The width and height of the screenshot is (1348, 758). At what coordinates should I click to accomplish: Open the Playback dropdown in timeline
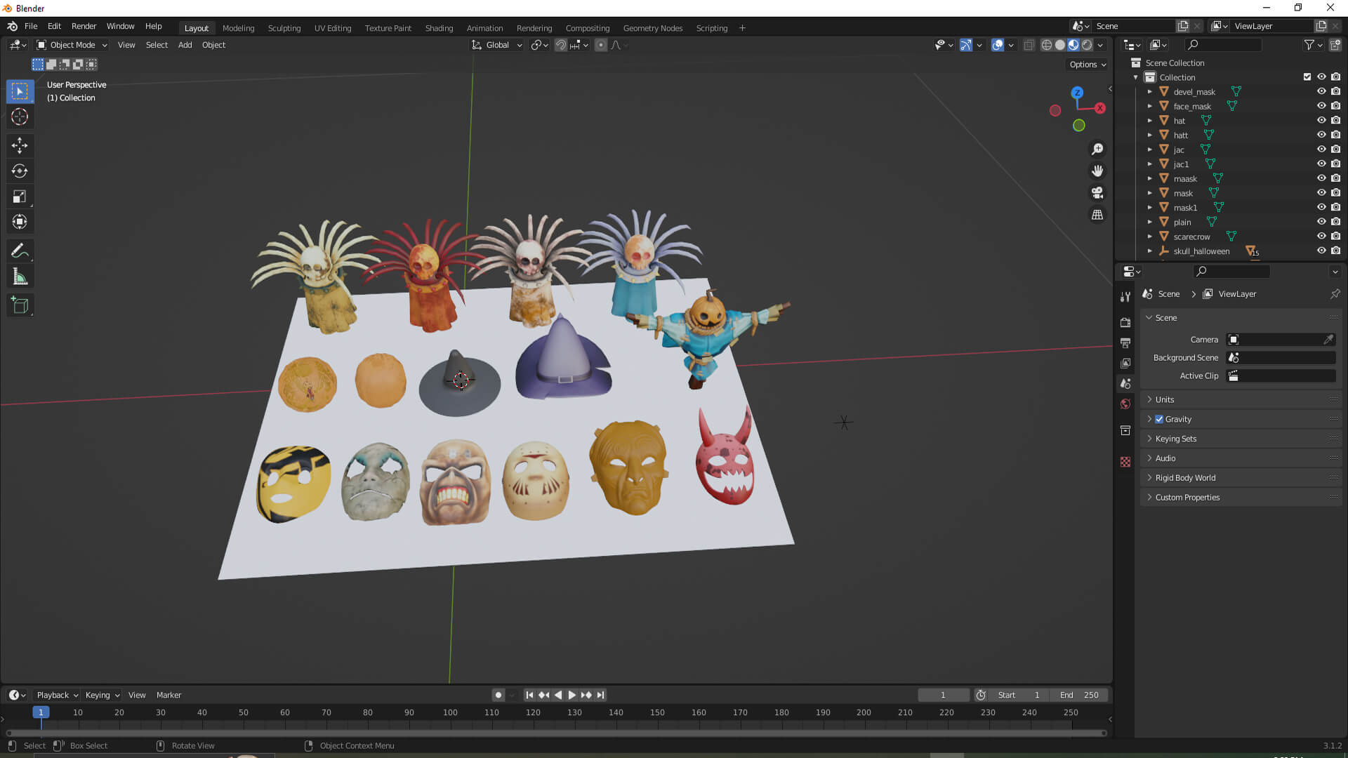57,695
